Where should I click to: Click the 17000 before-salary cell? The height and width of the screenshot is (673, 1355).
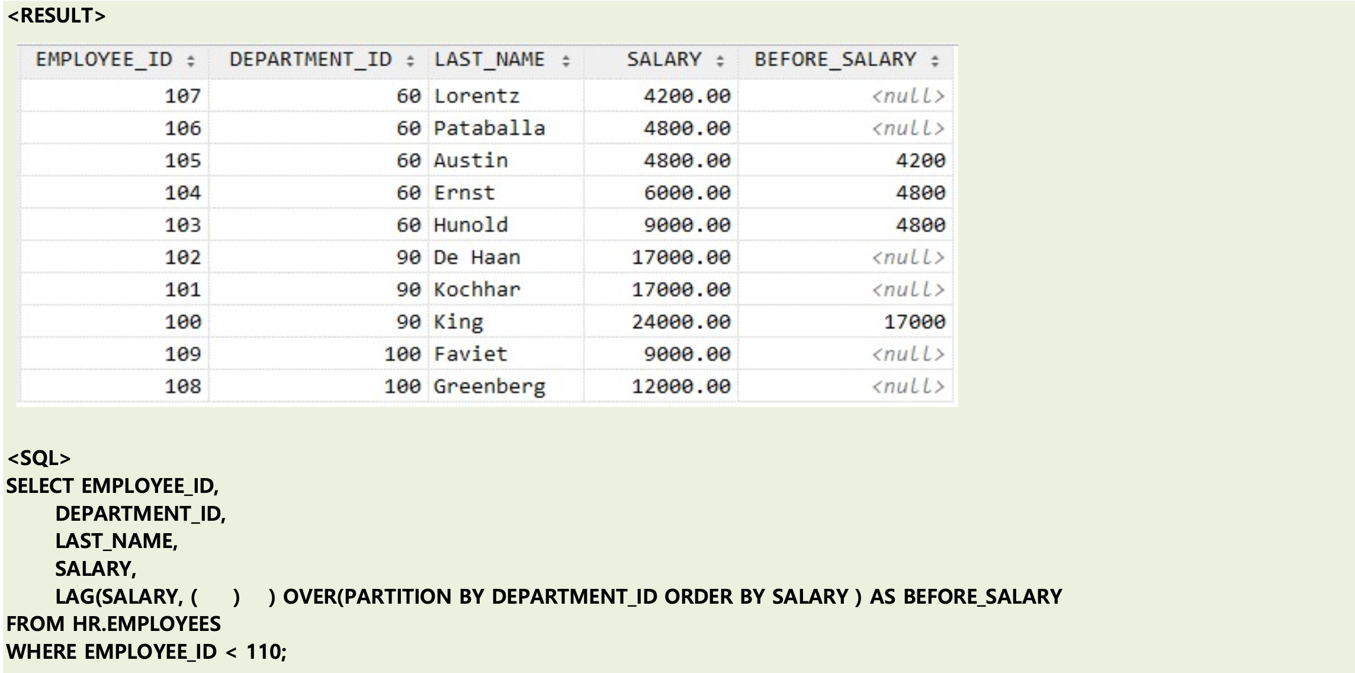click(x=914, y=322)
